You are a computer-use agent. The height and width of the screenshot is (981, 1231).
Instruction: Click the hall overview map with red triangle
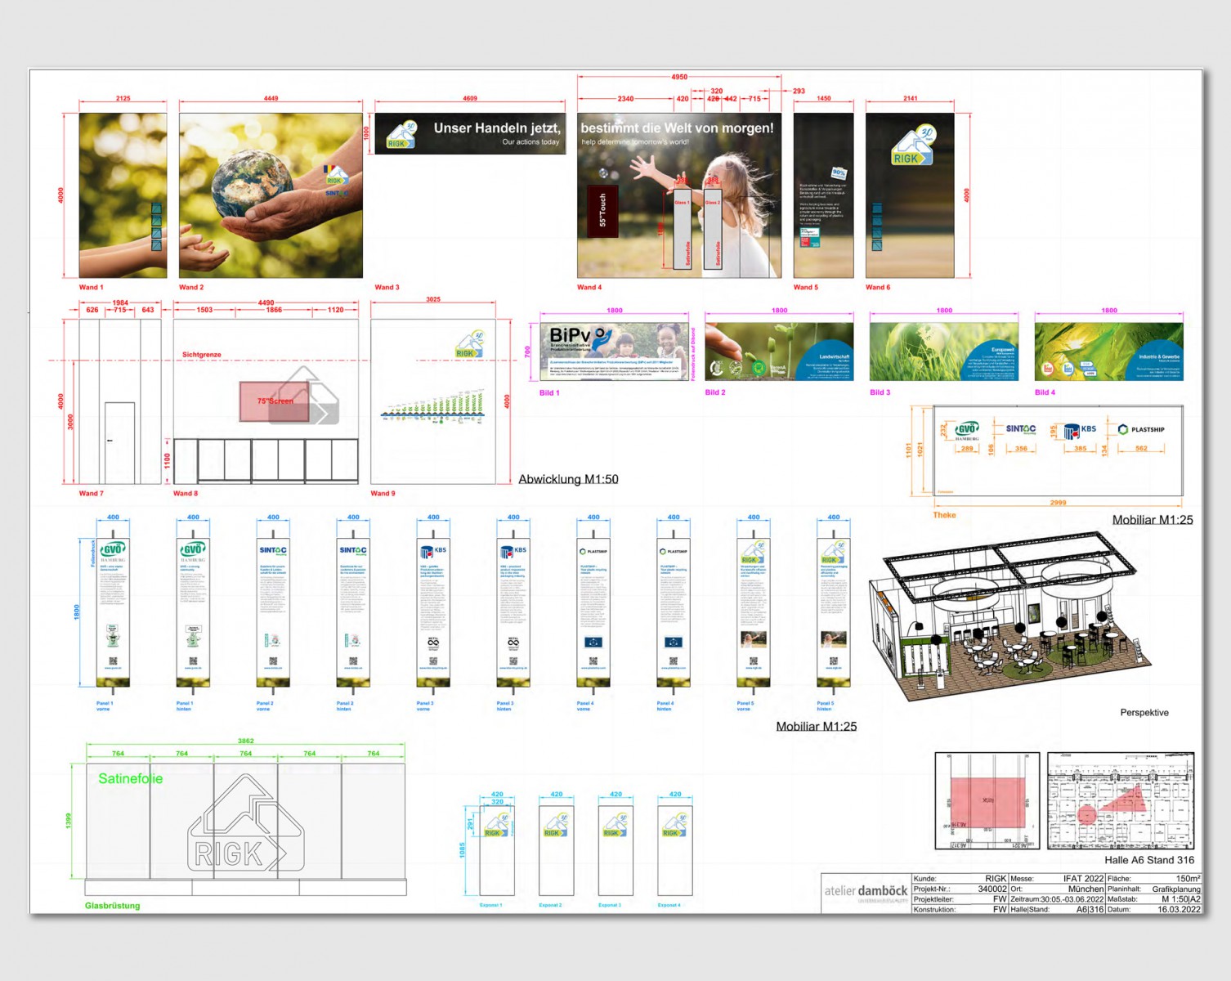[1121, 801]
